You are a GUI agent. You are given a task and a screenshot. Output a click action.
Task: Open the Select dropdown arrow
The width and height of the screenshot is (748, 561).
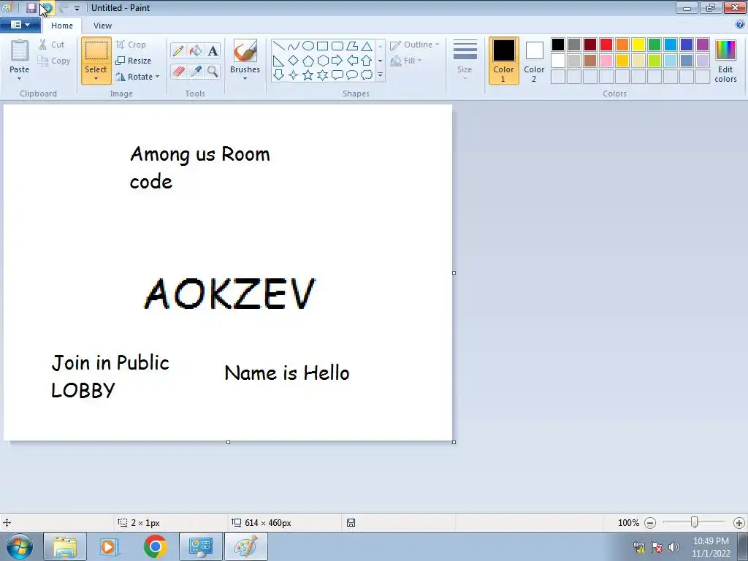pyautogui.click(x=96, y=79)
